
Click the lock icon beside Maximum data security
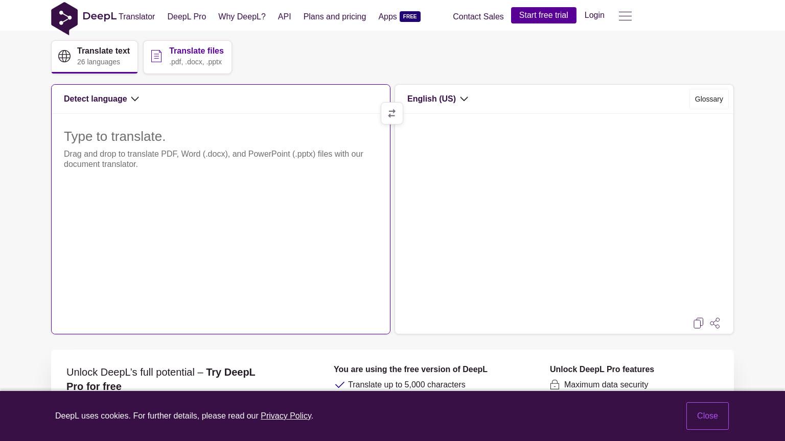[555, 385]
